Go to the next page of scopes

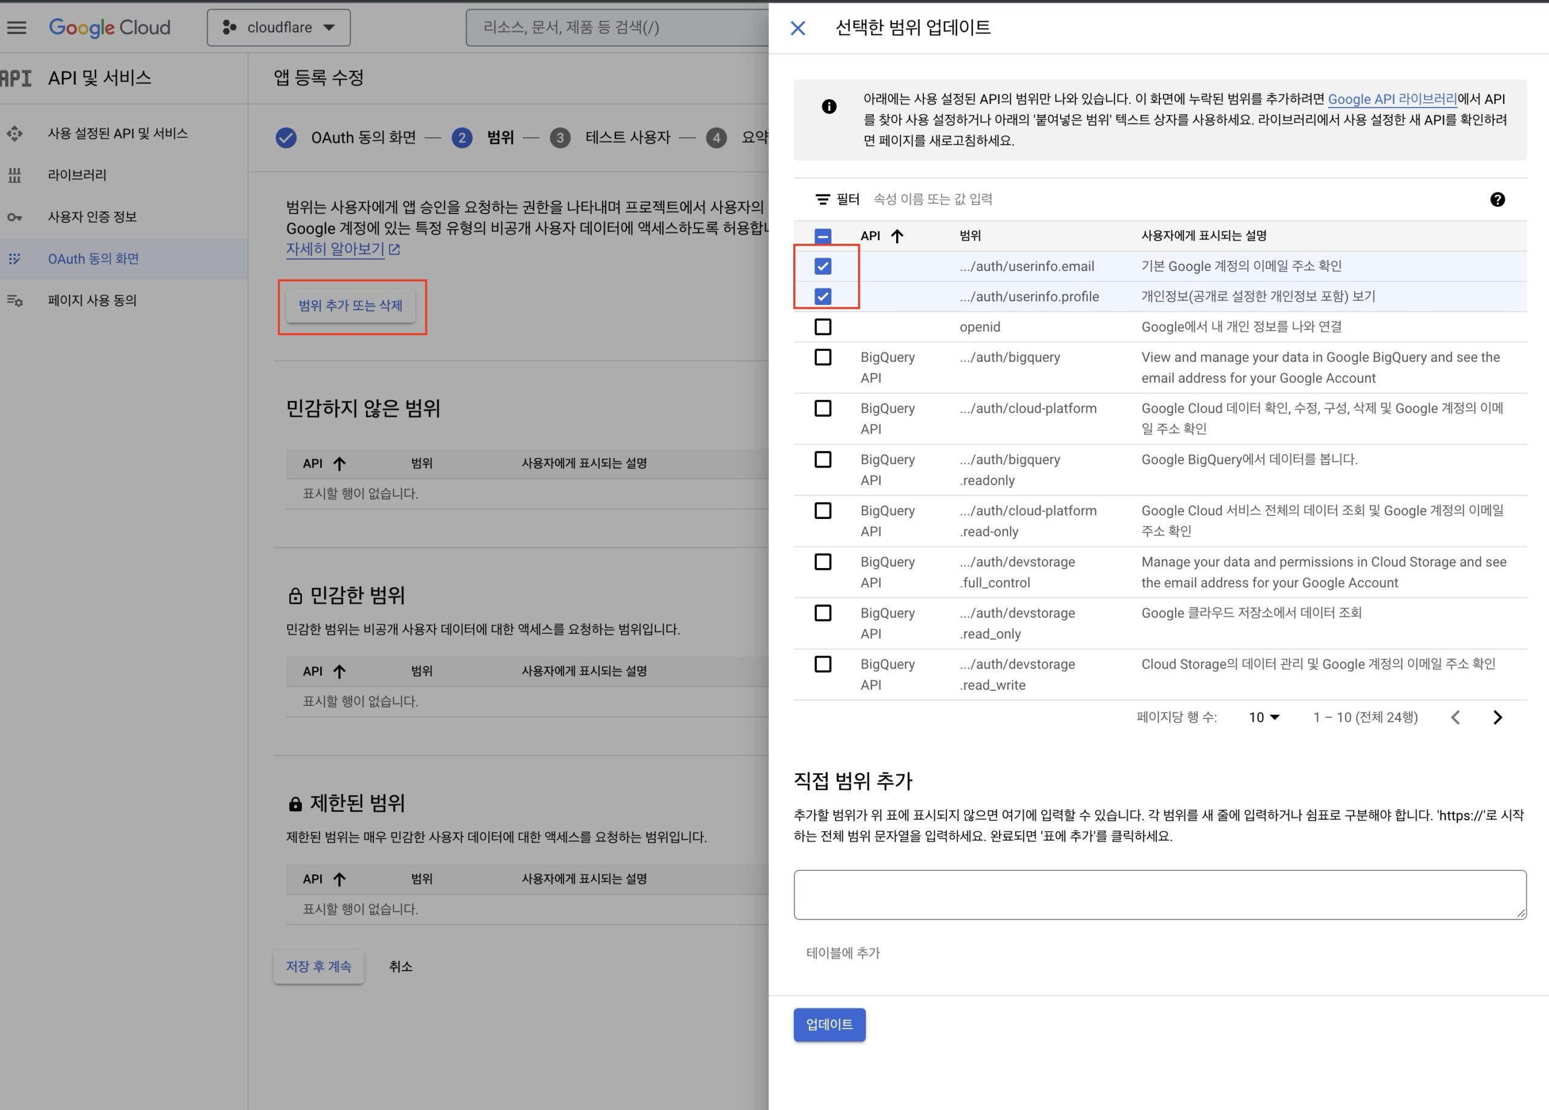click(x=1498, y=717)
